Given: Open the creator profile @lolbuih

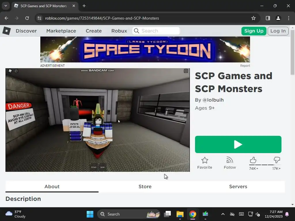Looking at the screenshot, I should (213, 100).
